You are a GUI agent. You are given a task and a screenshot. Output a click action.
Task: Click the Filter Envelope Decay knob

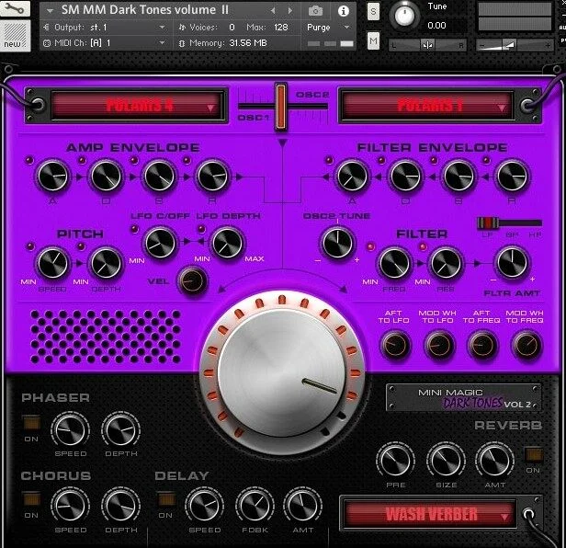405,176
